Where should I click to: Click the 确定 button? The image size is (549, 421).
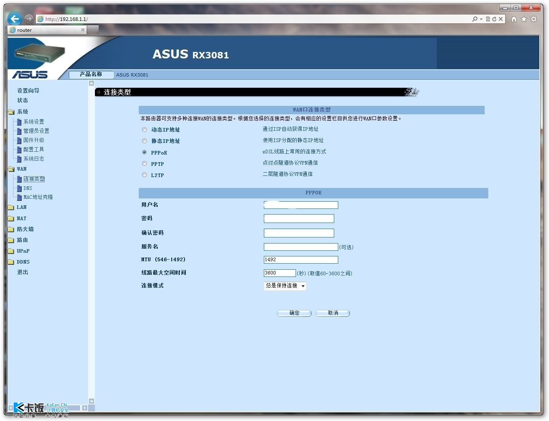294,313
